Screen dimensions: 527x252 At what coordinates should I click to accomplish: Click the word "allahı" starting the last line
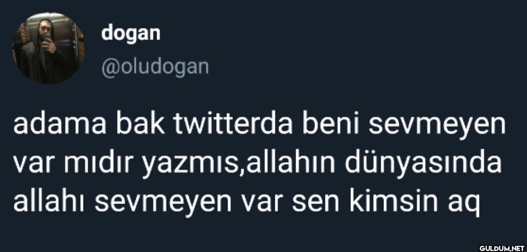(49, 201)
